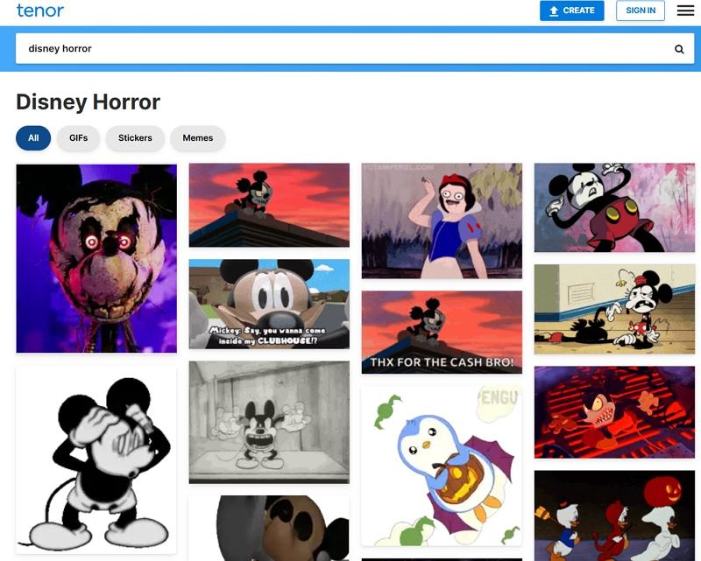Click the Disney Horror heading
The width and height of the screenshot is (701, 561).
click(89, 102)
